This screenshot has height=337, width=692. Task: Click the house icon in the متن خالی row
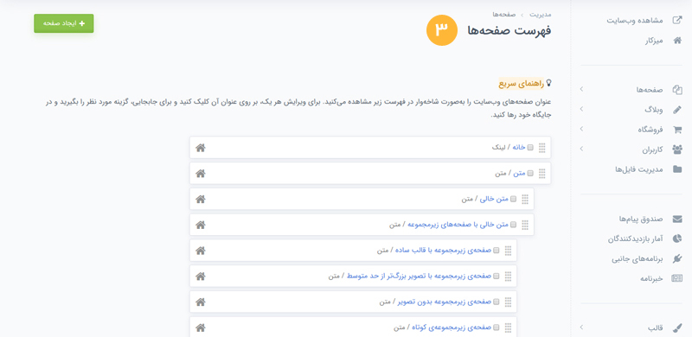201,199
